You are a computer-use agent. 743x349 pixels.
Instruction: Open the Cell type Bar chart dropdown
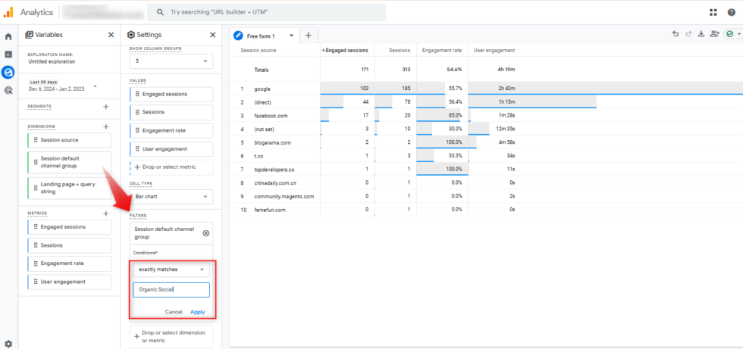pyautogui.click(x=171, y=196)
